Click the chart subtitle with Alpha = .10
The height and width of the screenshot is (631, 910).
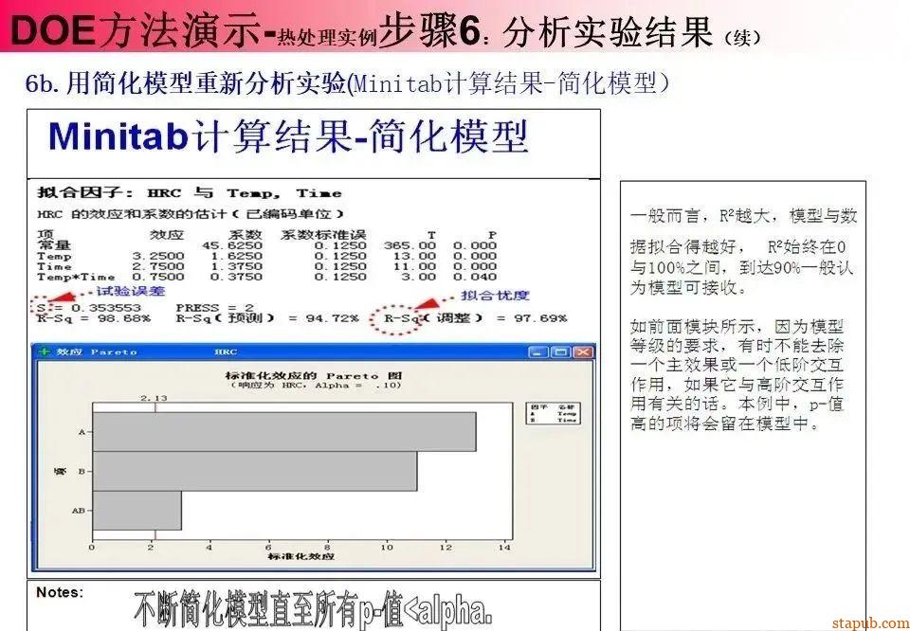click(x=316, y=385)
